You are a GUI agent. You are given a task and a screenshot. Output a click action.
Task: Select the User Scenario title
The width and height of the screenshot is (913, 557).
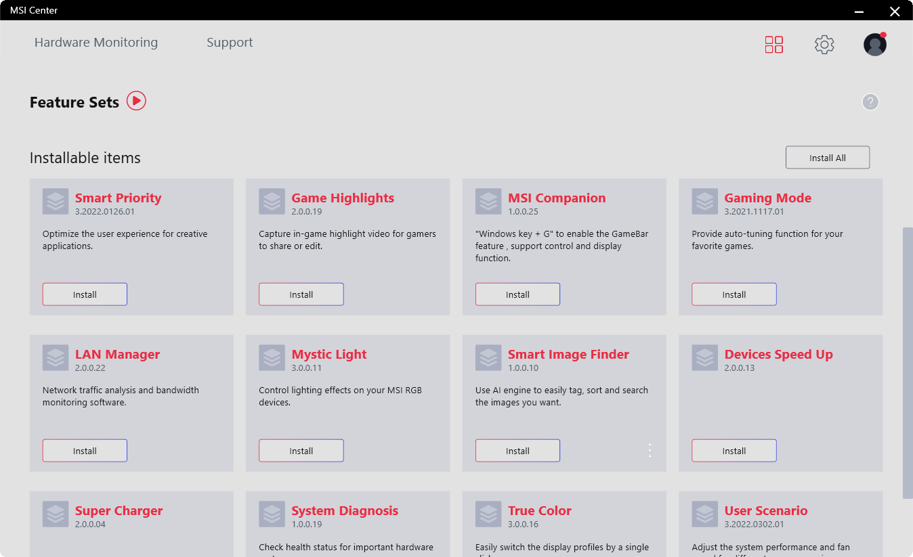point(766,511)
